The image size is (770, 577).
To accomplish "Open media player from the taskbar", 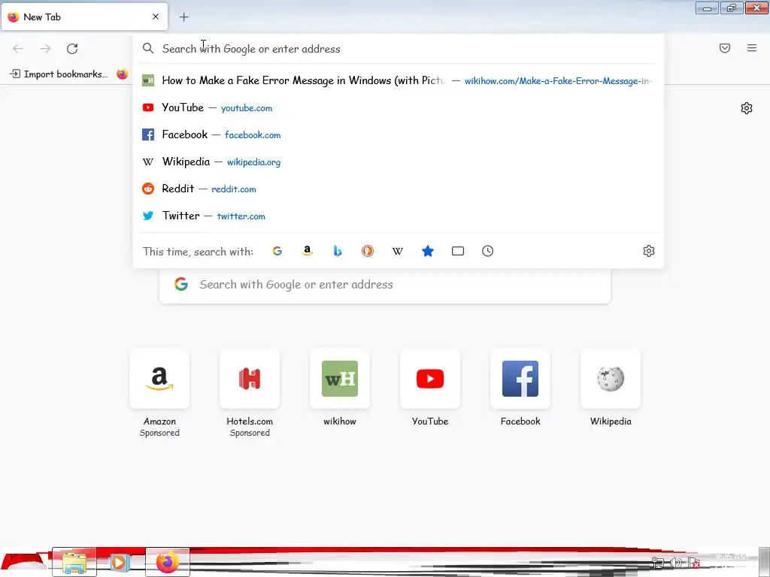I will 118,562.
